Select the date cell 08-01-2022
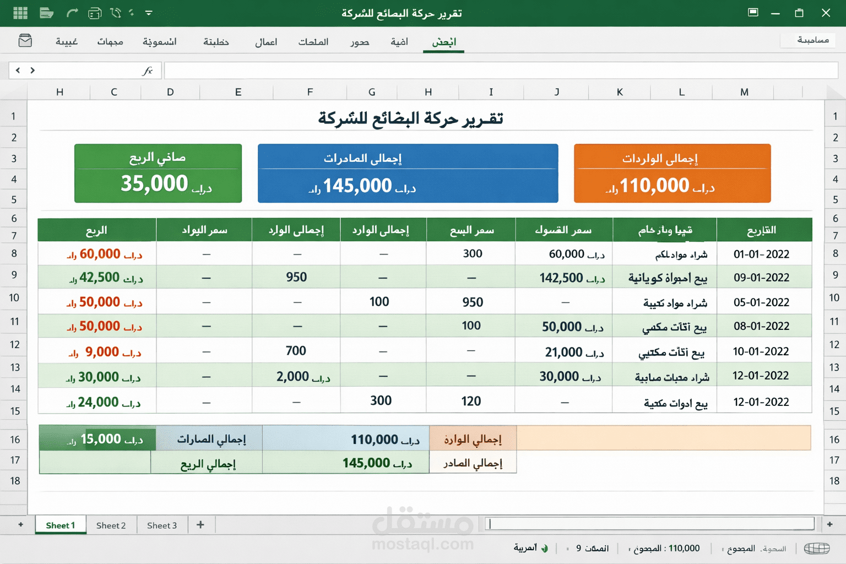The image size is (846, 564). pos(764,326)
